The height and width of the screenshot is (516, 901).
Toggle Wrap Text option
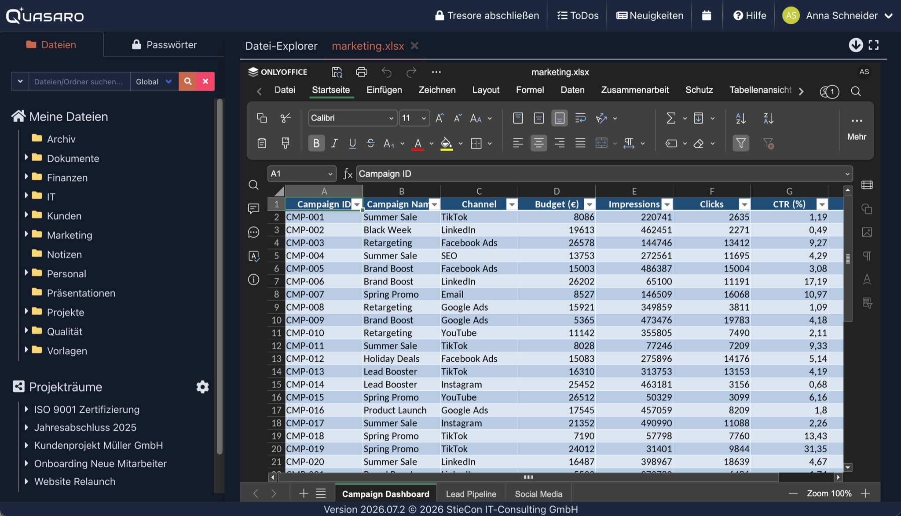point(580,118)
